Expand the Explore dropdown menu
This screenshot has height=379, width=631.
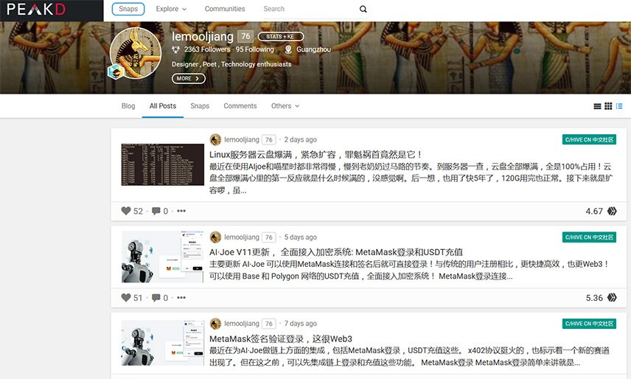pos(171,9)
